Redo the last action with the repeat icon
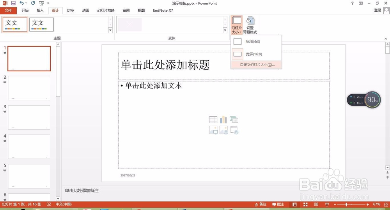Image resolution: width=390 pixels, height=210 pixels. (33, 3)
